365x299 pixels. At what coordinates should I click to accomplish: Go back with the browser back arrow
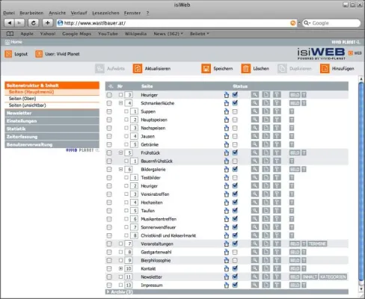[10, 23]
